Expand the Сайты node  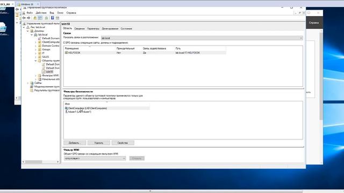[x=28, y=83]
